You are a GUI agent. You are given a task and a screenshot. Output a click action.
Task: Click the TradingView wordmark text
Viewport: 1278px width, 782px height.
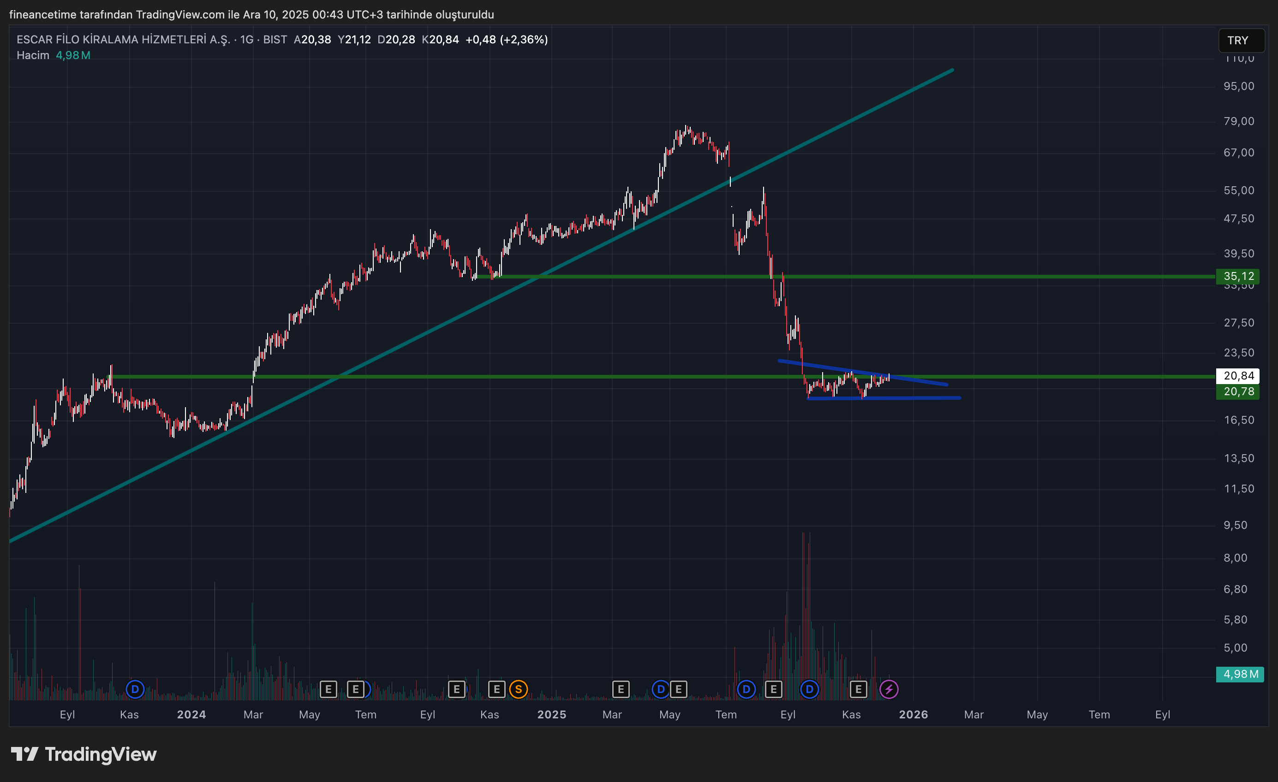(101, 754)
